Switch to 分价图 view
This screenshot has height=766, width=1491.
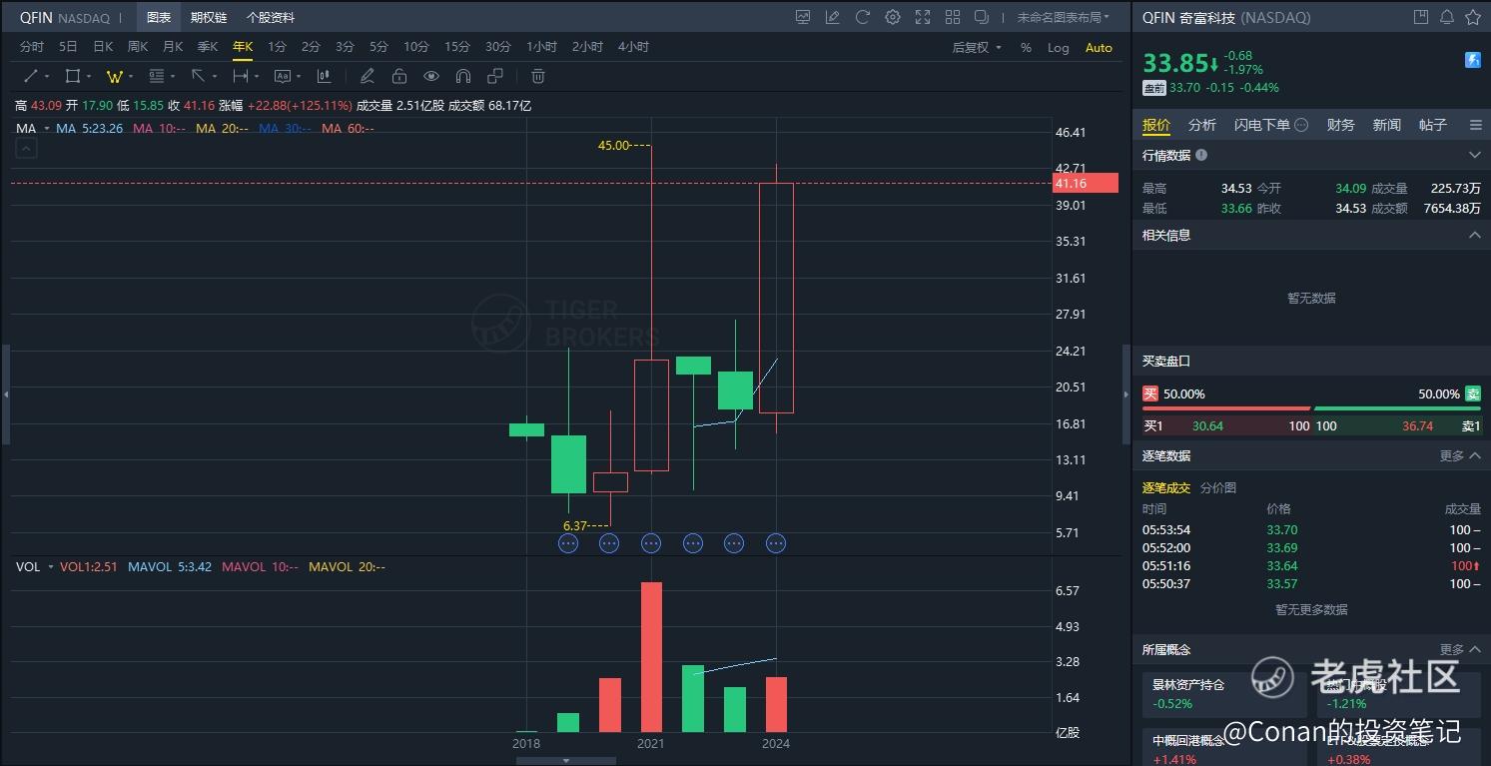pos(1218,487)
